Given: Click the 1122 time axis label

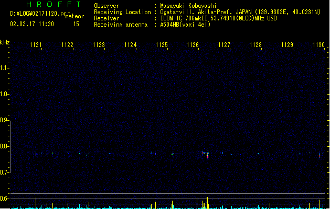Looking at the screenshot, I should tap(67, 45).
